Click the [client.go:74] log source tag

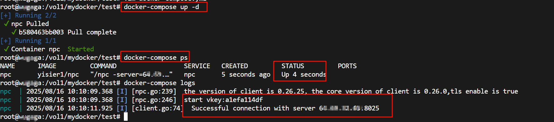[156, 108]
